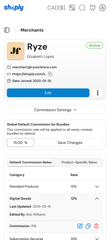Open the shopping cart icon
The height and width of the screenshot is (240, 110).
pyautogui.click(x=92, y=8)
